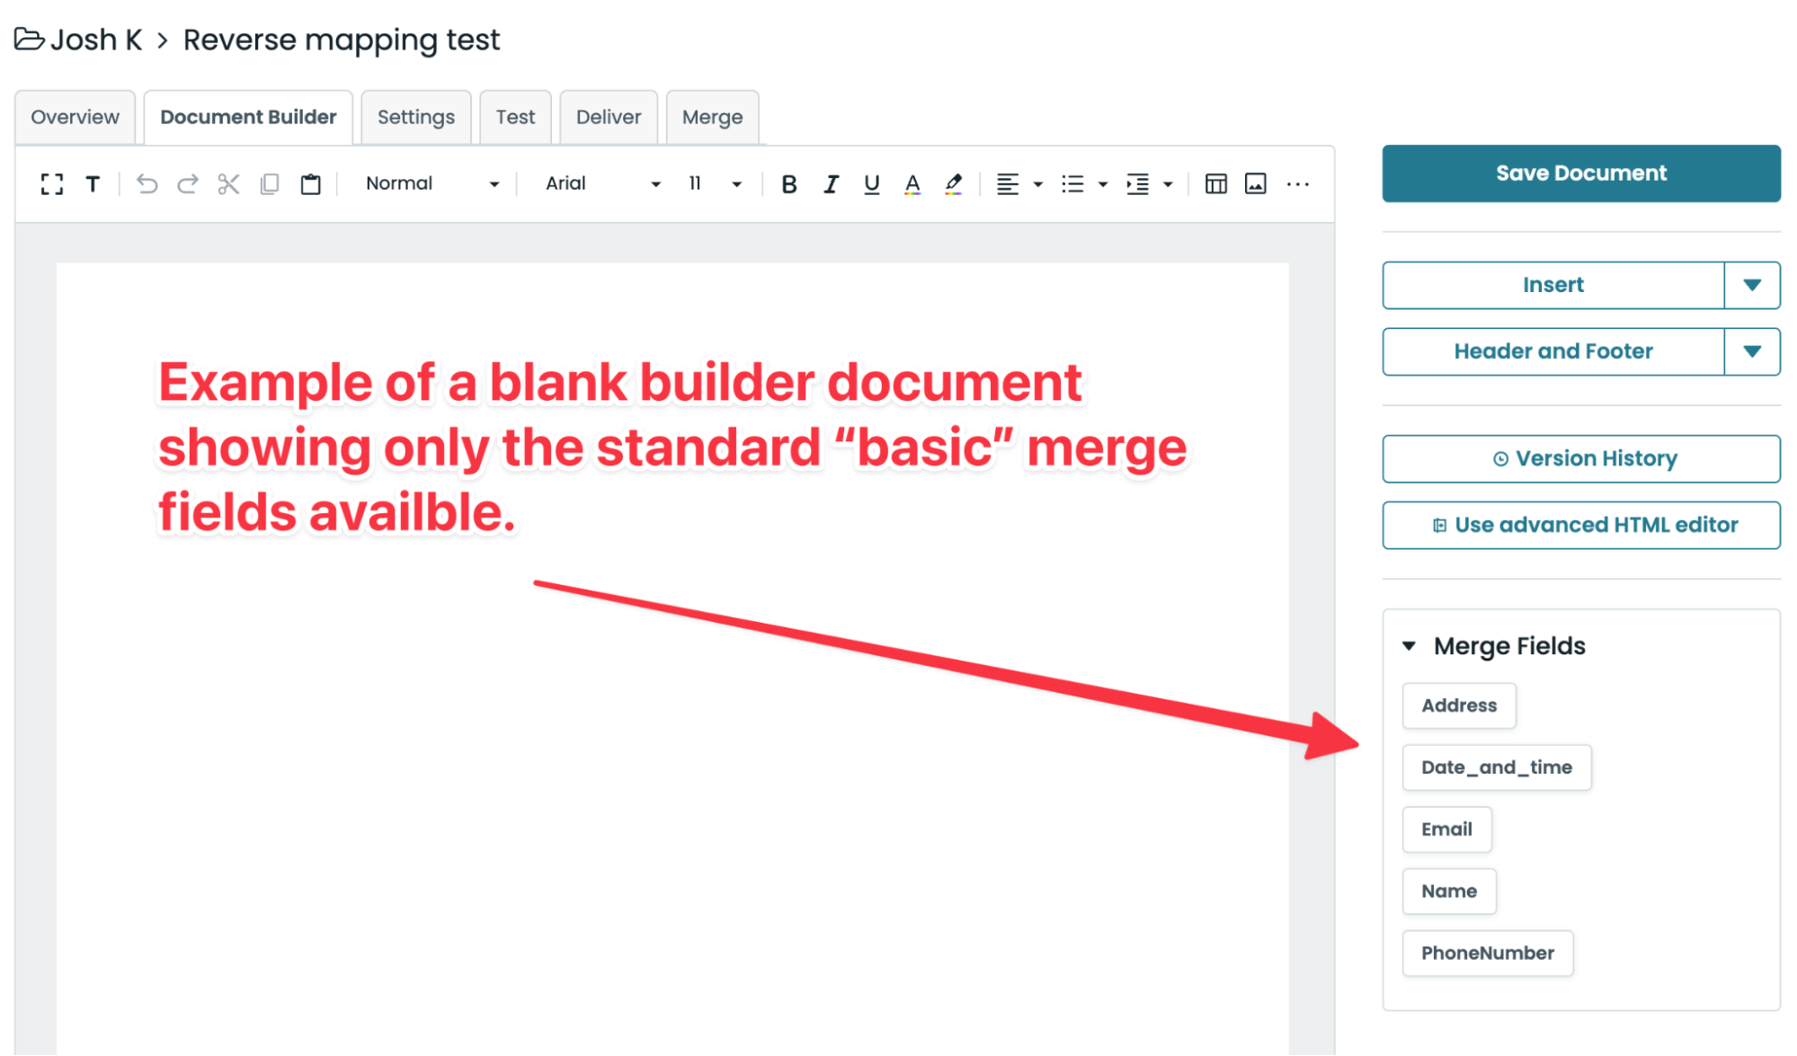This screenshot has height=1056, width=1797.
Task: Click the Save Document button
Action: [1580, 173]
